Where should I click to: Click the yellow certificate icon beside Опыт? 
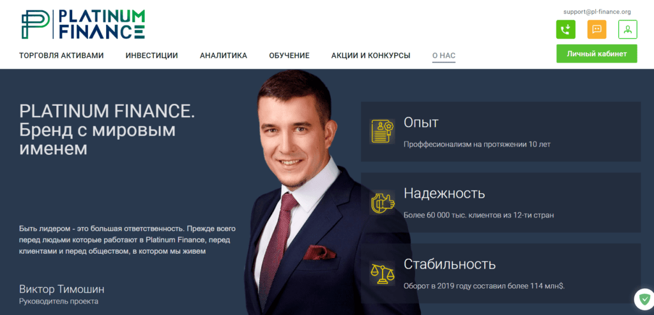click(382, 131)
